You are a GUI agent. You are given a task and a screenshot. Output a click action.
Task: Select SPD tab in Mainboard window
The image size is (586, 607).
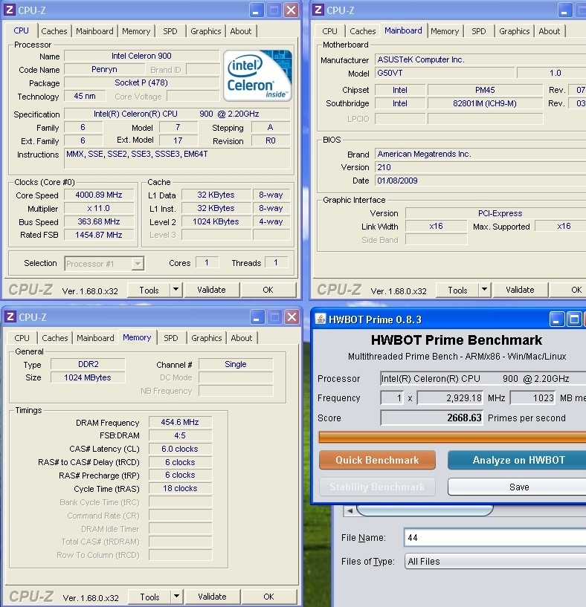(478, 31)
